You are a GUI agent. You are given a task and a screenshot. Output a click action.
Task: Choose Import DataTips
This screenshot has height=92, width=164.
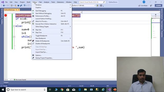[x=52, y=52]
